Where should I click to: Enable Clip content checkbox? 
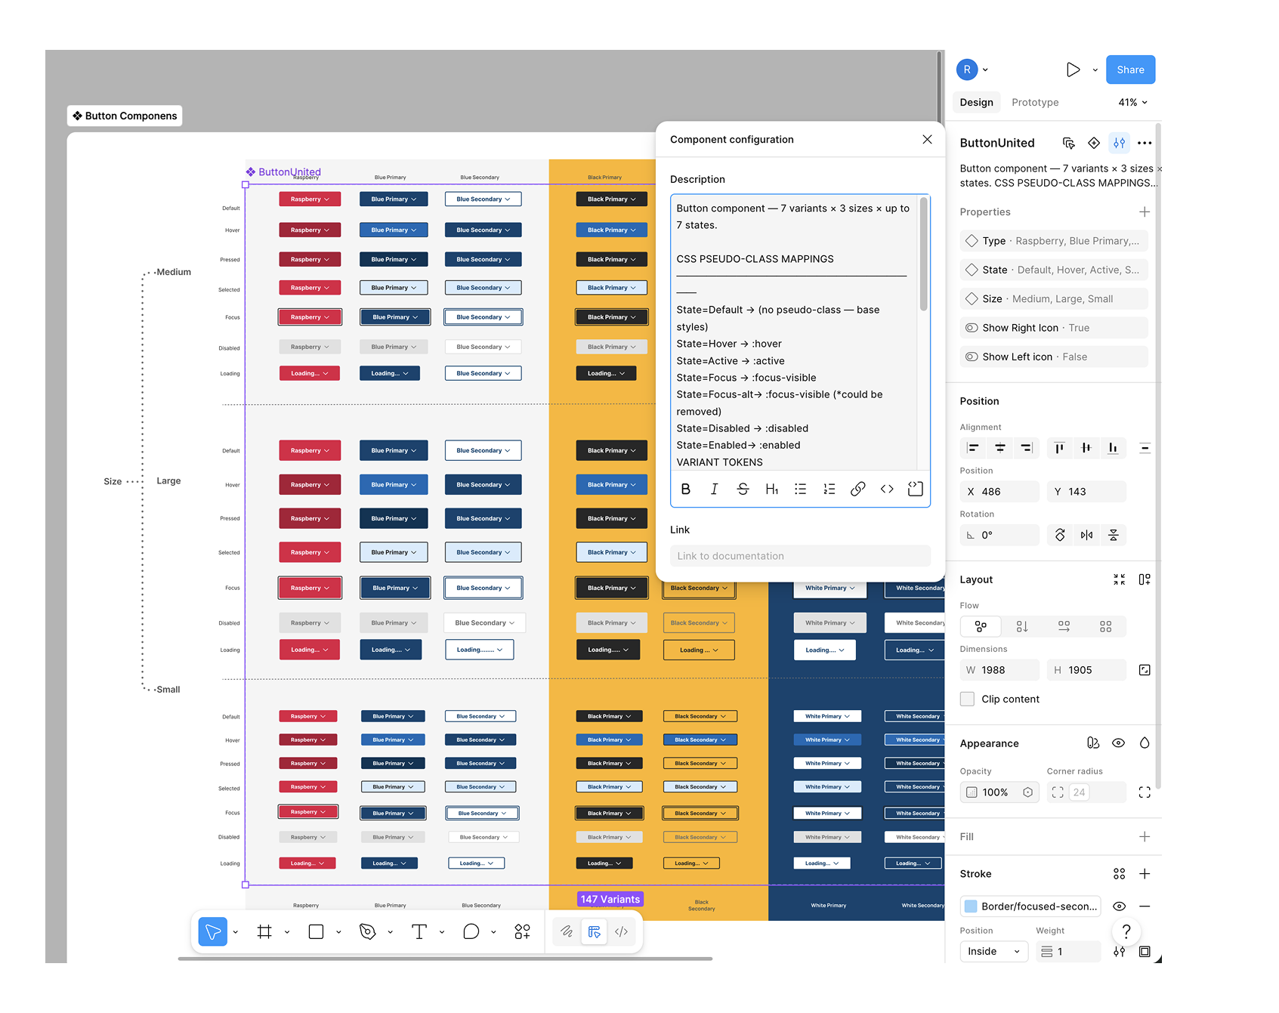967,699
